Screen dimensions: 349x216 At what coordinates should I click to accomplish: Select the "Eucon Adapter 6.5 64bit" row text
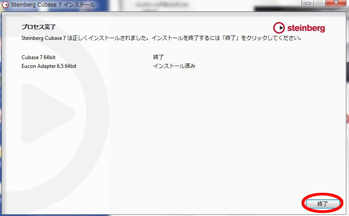coord(49,66)
